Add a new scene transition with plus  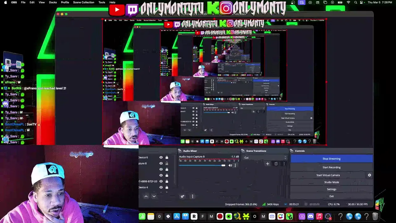point(268,164)
